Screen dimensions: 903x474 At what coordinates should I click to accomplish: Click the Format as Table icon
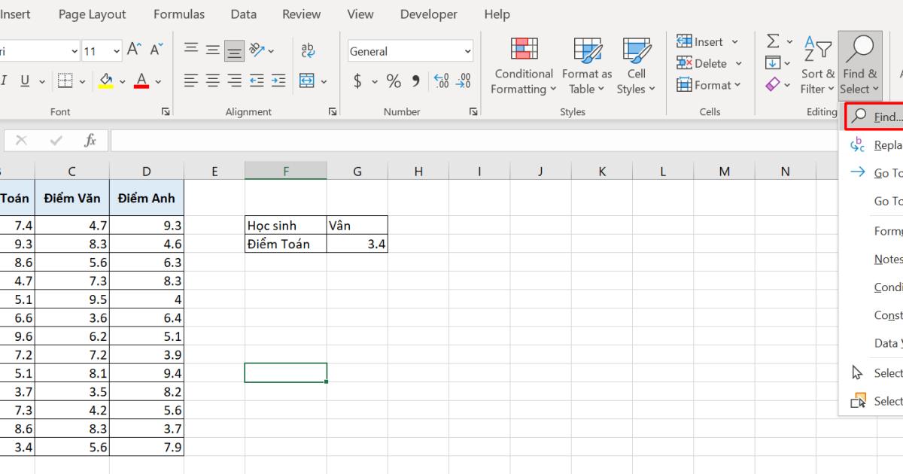tap(586, 65)
